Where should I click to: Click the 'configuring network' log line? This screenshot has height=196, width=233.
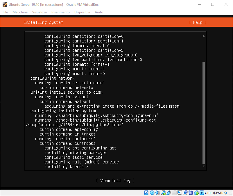pyautogui.click(x=53, y=78)
